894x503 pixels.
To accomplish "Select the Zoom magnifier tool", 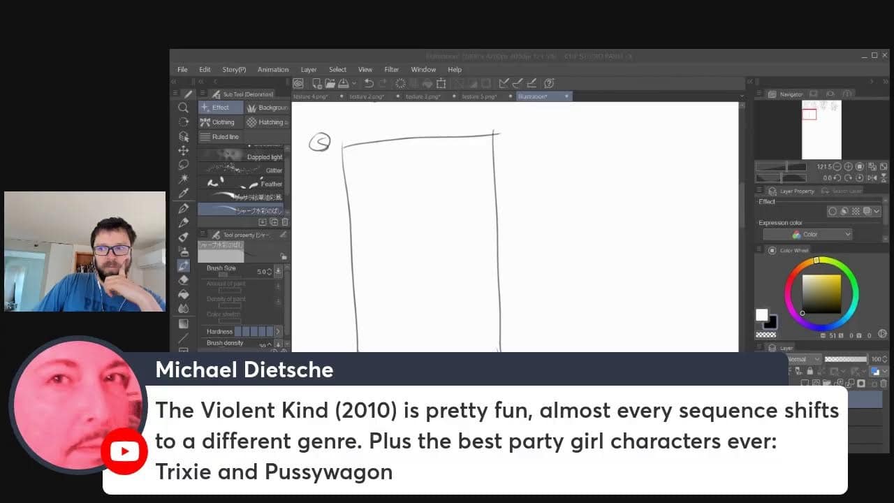I will 183,108.
